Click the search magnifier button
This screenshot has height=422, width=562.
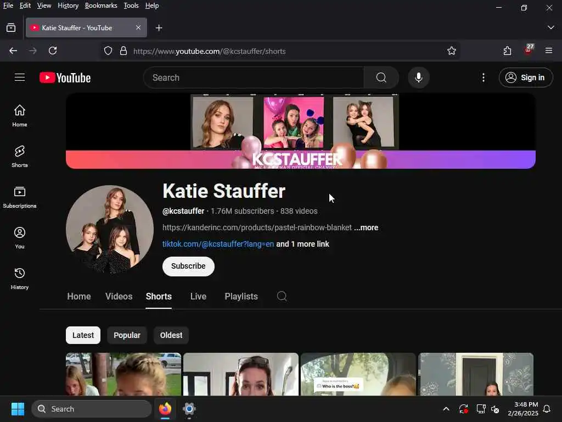pos(381,77)
